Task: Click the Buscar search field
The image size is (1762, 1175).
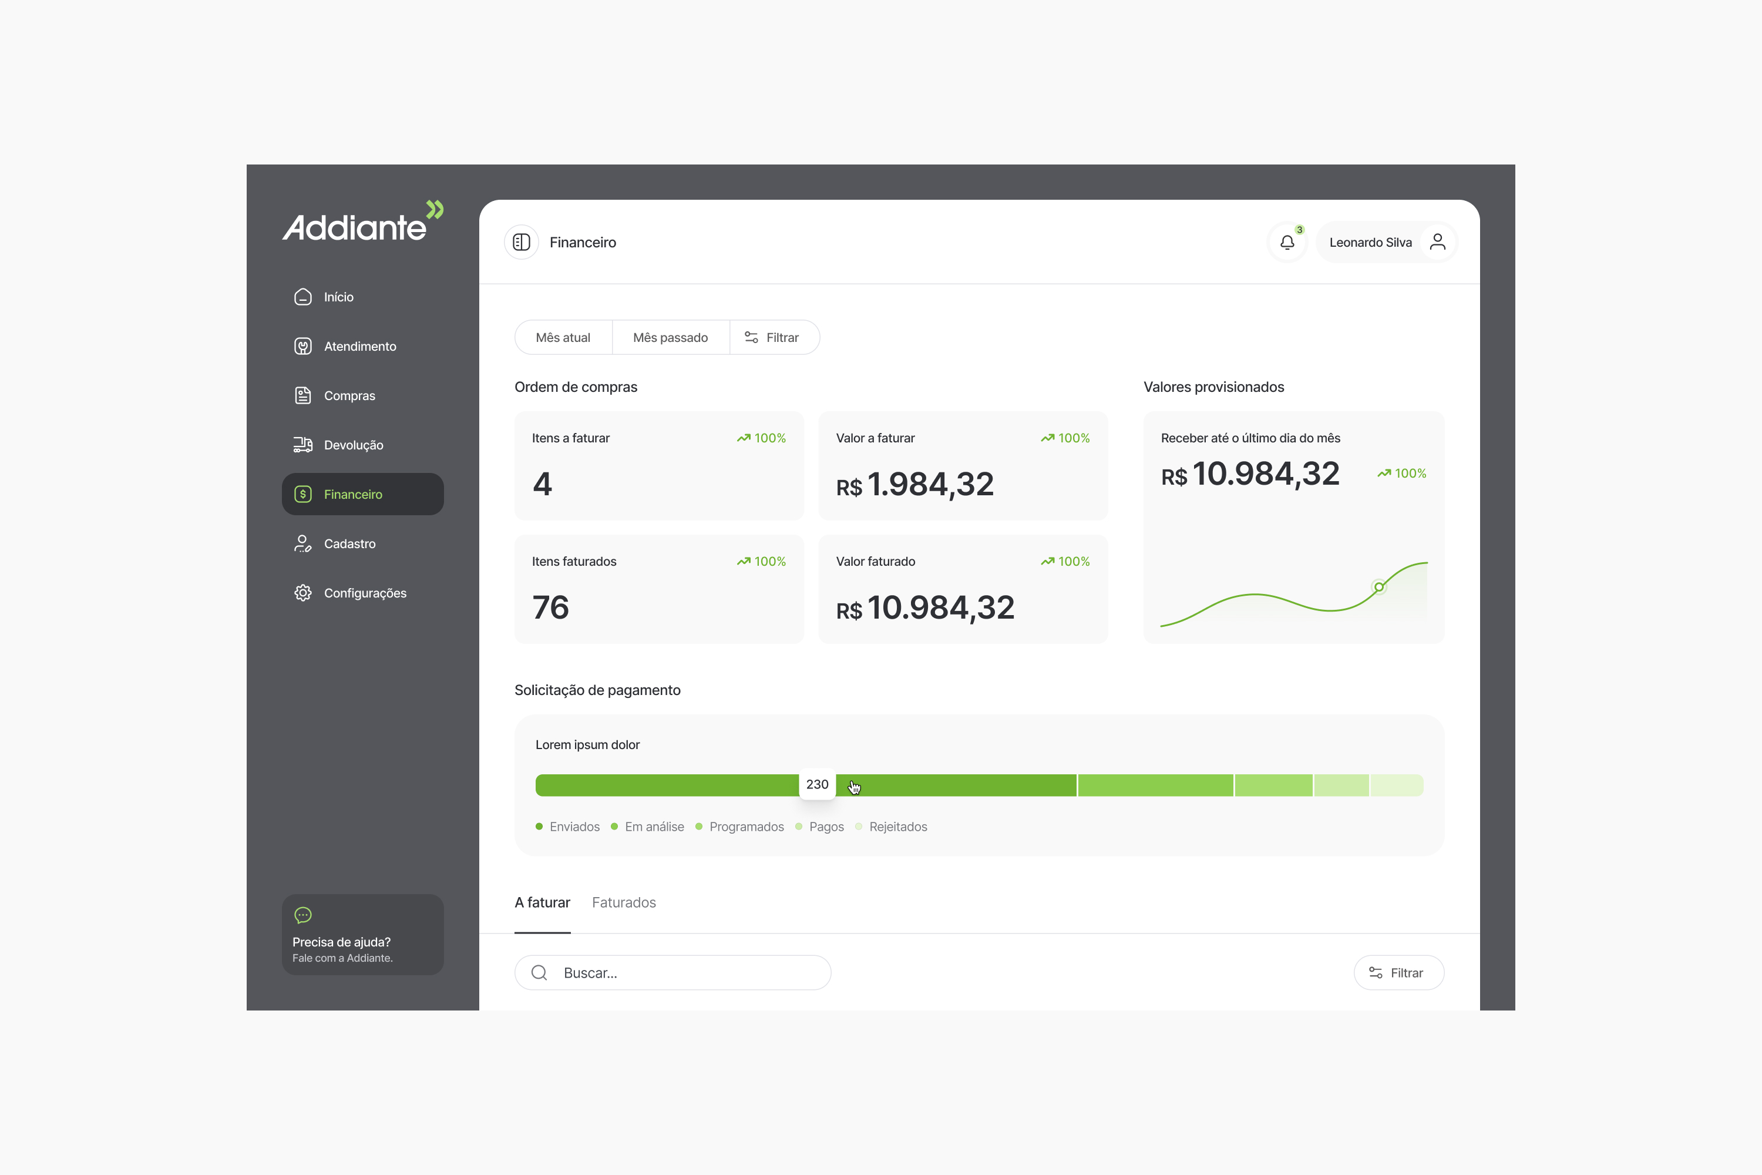Action: tap(689, 973)
